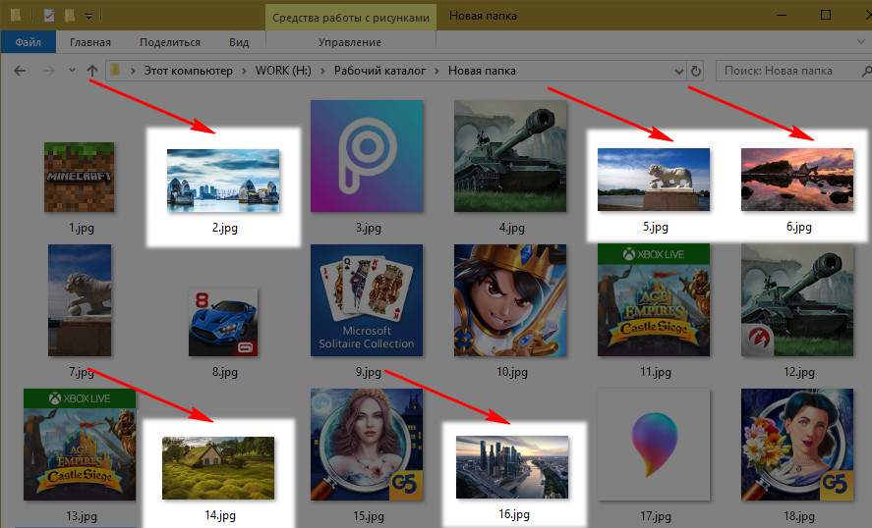Select the Paint 3D logo thumbnail 17.jpg
872x528 pixels.
click(x=654, y=445)
